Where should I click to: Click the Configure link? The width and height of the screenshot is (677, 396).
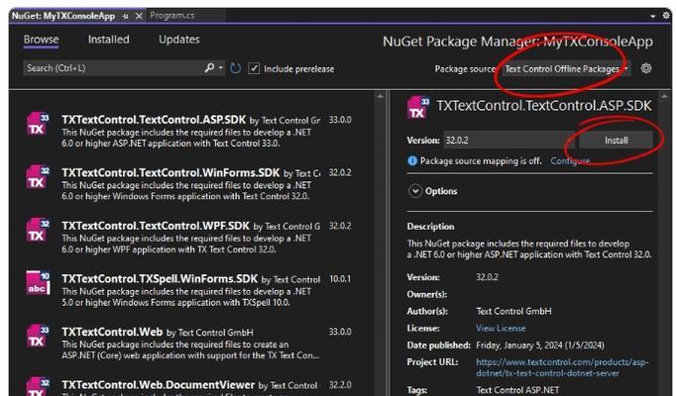[570, 161]
